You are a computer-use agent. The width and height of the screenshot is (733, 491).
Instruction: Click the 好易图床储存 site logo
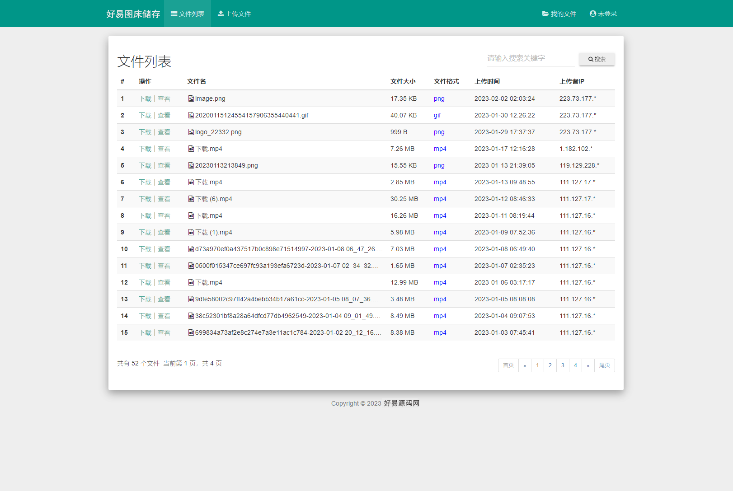click(133, 14)
